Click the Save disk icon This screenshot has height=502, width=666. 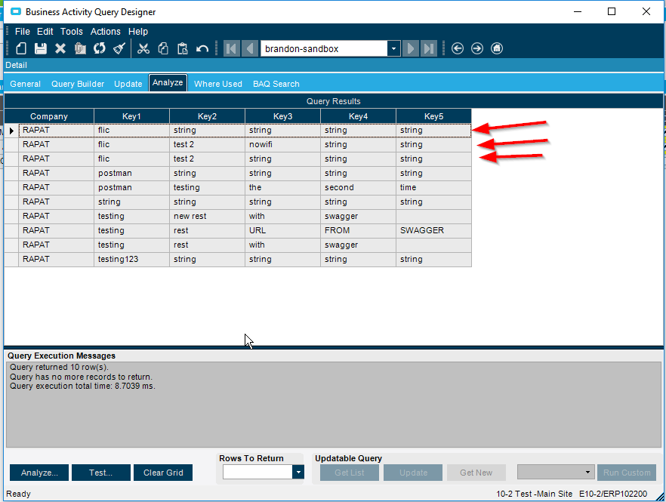41,48
